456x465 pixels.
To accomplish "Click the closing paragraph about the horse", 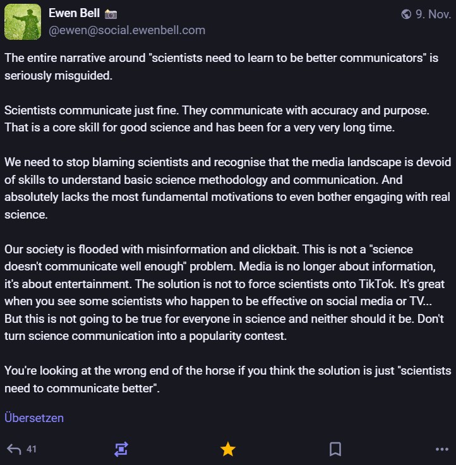I will click(227, 378).
